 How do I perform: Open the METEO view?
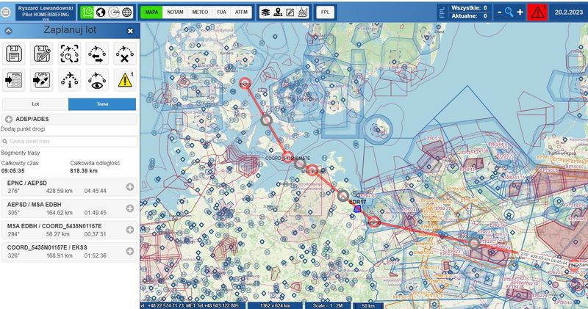pos(198,12)
